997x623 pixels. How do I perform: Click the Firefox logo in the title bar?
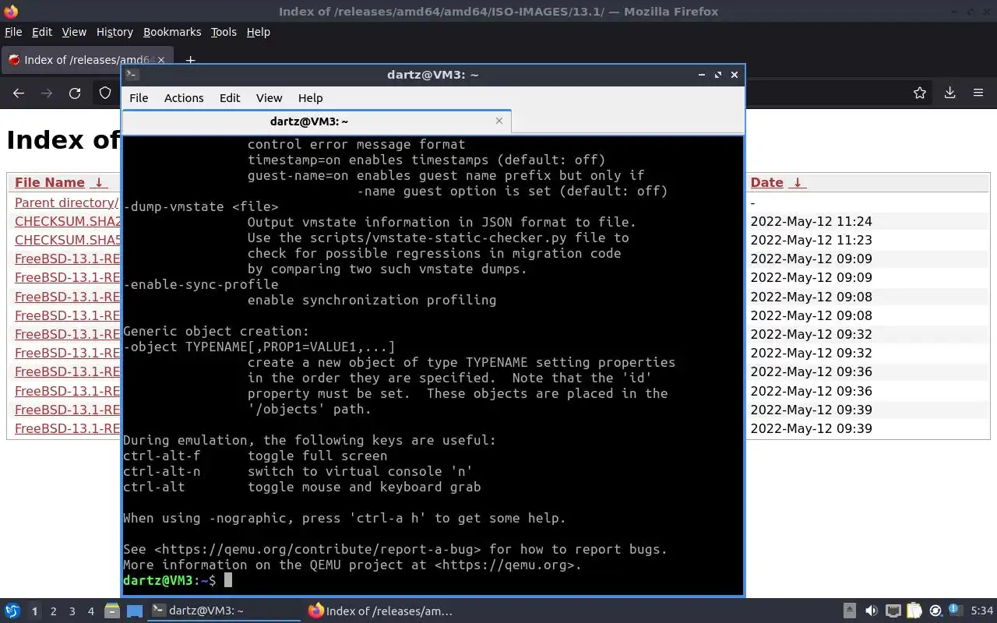[x=11, y=11]
